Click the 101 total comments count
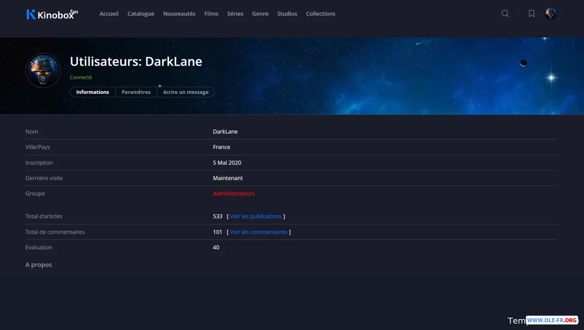 218,232
